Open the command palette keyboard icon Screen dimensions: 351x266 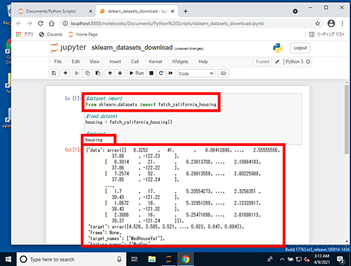(x=223, y=74)
